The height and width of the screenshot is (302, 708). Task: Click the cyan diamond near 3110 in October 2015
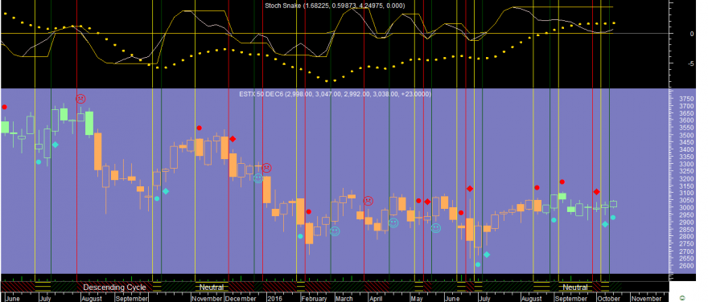point(166,191)
